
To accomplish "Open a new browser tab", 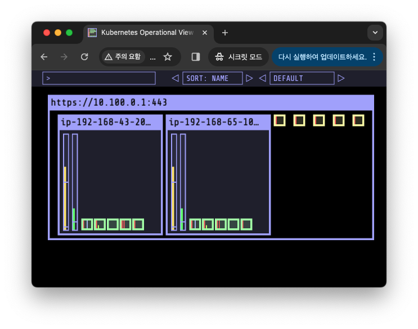I will click(x=225, y=33).
